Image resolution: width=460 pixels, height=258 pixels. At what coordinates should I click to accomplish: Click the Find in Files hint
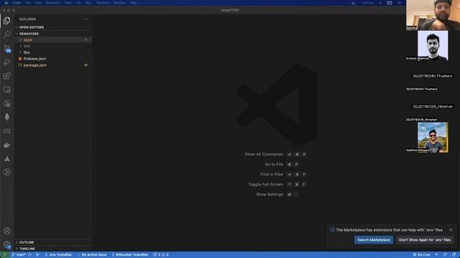point(283,174)
